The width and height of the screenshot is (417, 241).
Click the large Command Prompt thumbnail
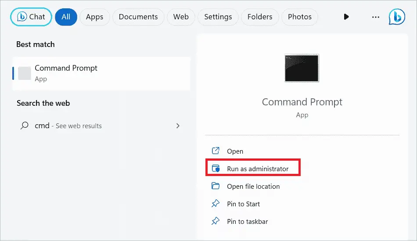[x=302, y=68]
